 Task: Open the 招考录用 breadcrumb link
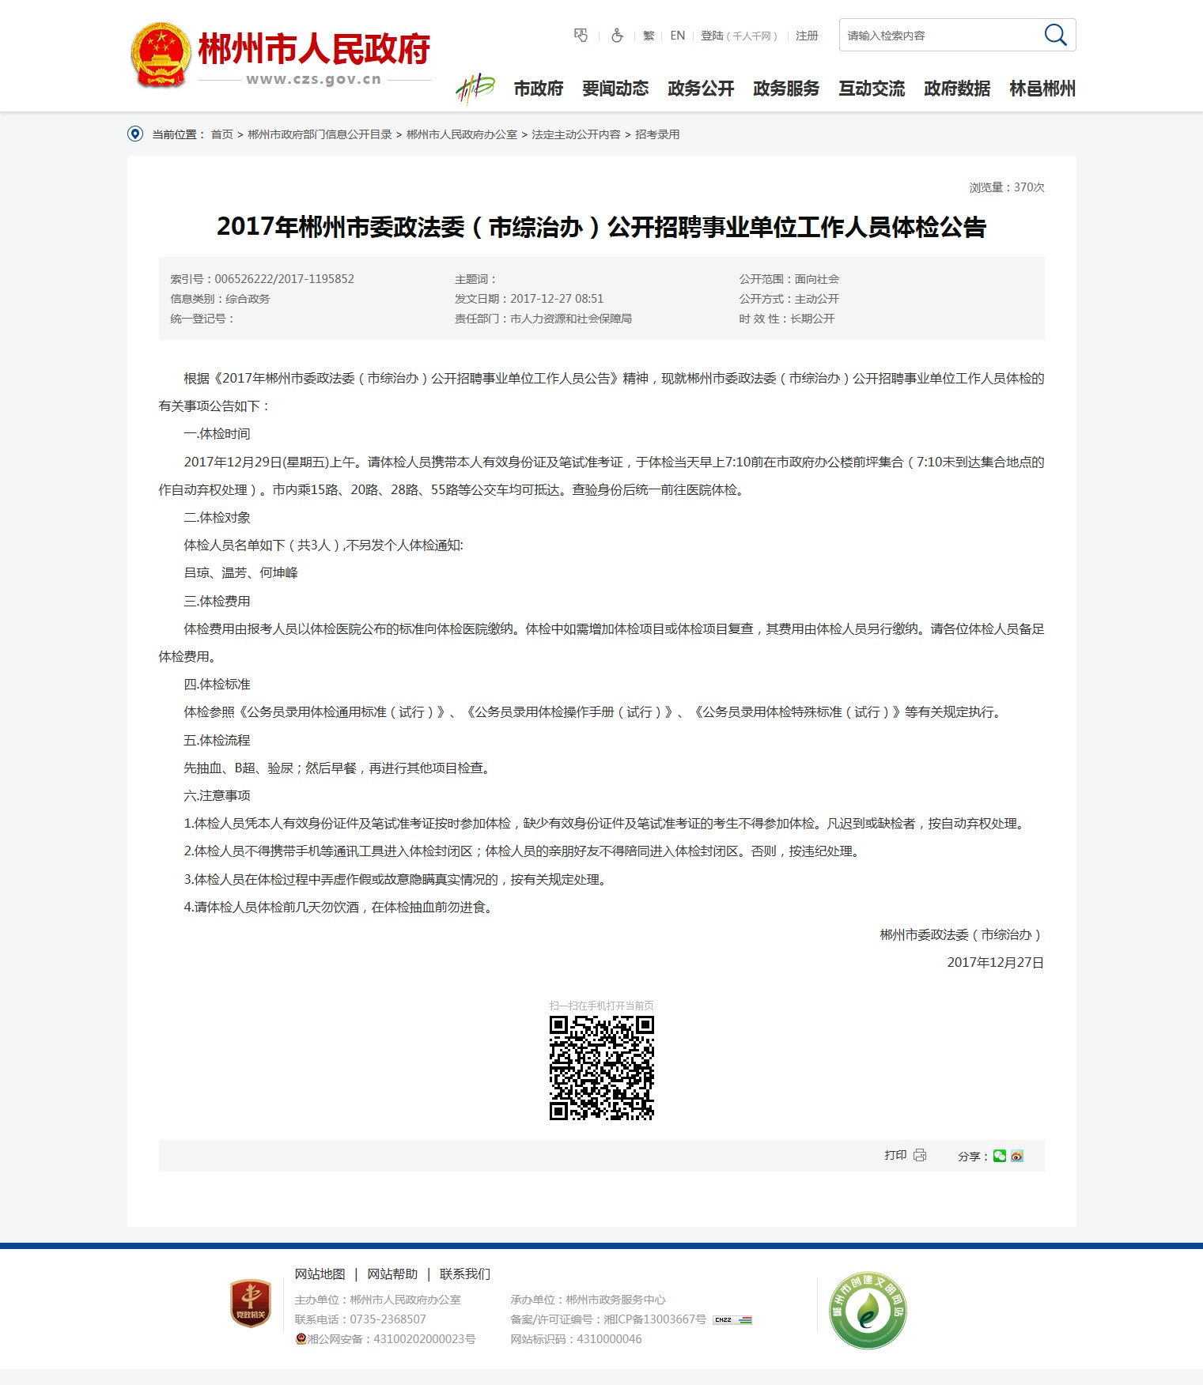[657, 134]
